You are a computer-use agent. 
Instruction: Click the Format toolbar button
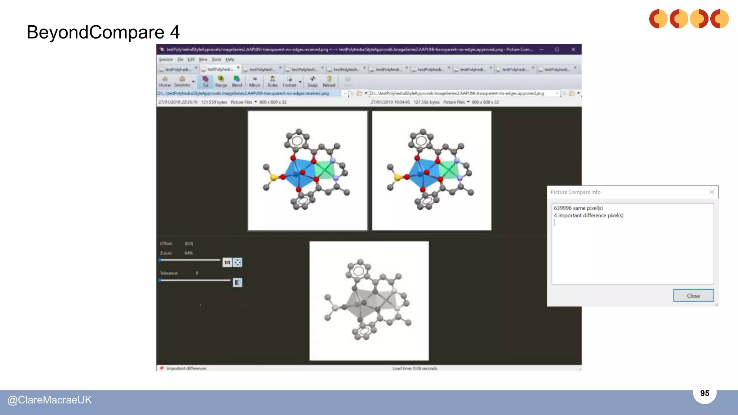(x=289, y=81)
